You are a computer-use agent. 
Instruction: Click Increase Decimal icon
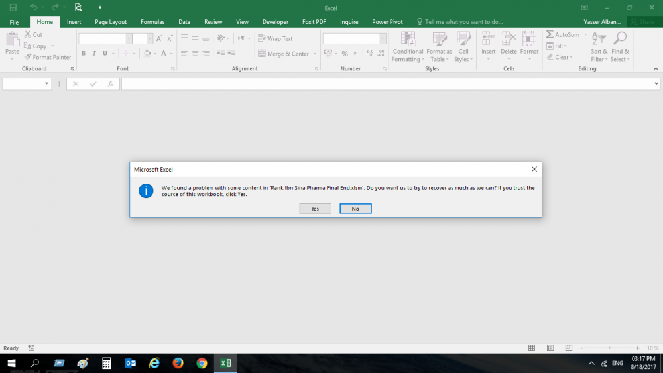click(x=370, y=53)
